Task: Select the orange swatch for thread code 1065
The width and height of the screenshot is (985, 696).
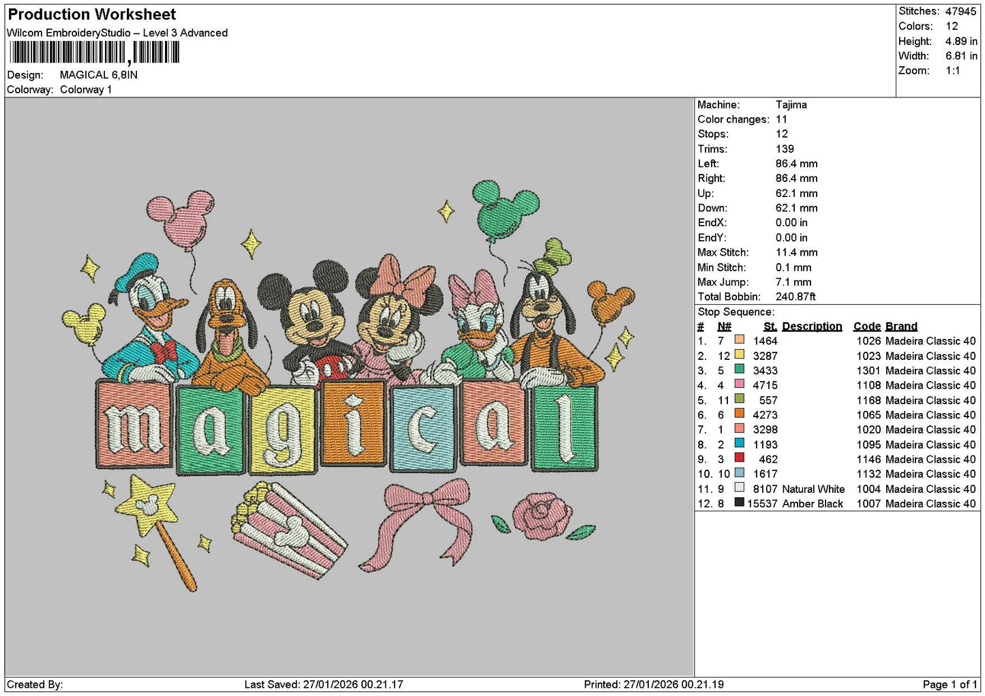Action: pyautogui.click(x=739, y=414)
